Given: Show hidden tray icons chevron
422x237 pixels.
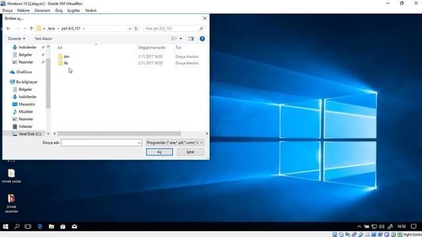Looking at the screenshot, I should click(359, 226).
